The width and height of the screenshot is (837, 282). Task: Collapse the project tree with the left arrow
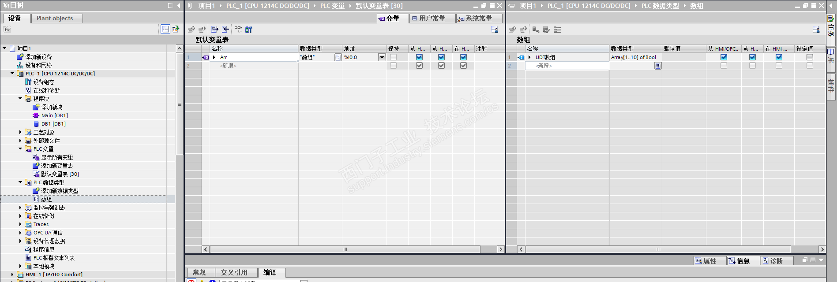(x=179, y=6)
